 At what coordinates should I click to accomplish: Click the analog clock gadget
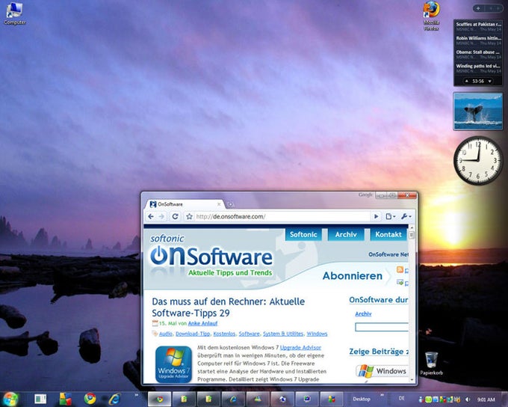(x=477, y=160)
